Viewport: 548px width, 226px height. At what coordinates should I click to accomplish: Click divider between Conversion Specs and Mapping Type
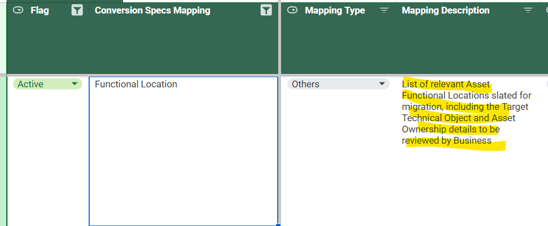279,113
